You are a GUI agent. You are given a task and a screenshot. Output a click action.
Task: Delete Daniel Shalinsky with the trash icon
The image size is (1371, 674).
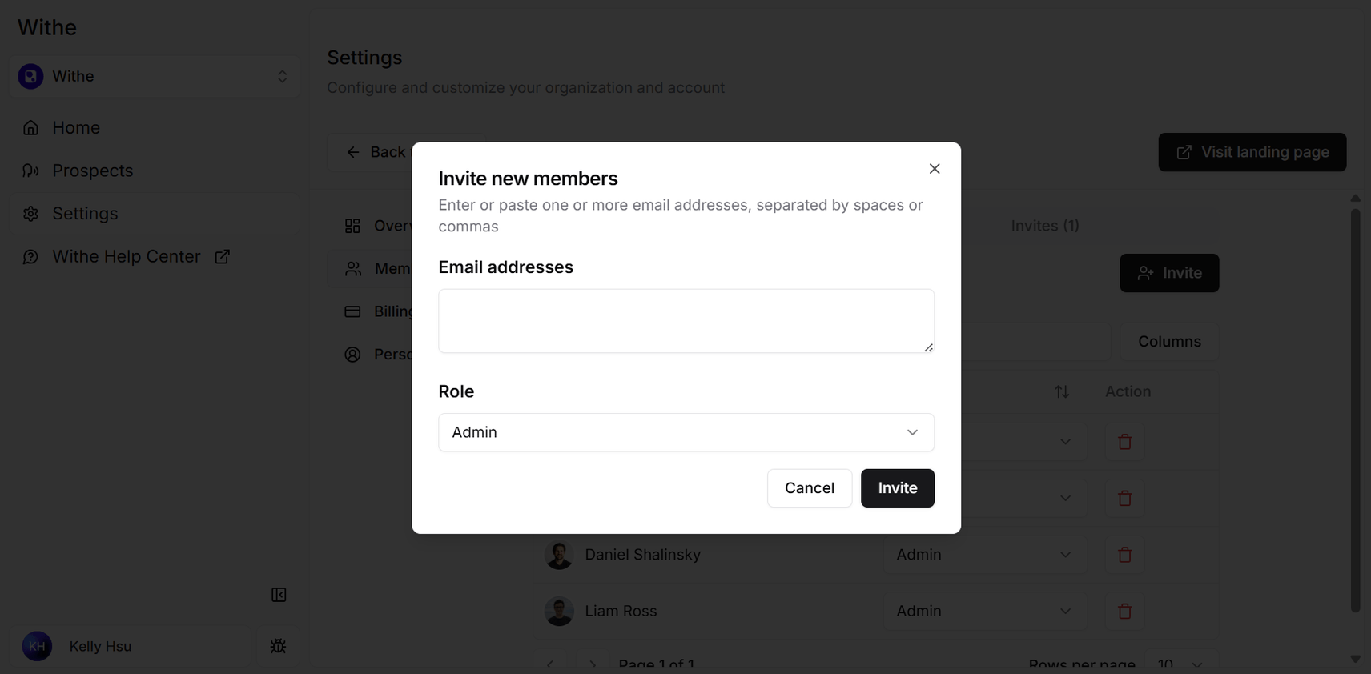click(x=1125, y=555)
